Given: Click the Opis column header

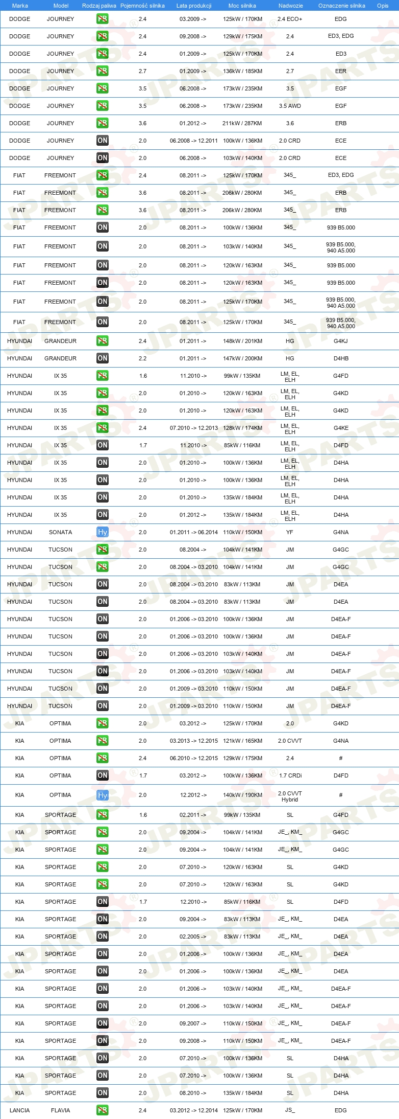Looking at the screenshot, I should click(383, 6).
